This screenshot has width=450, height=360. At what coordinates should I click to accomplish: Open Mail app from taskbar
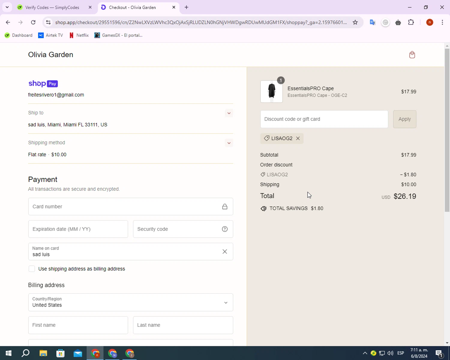point(78,353)
